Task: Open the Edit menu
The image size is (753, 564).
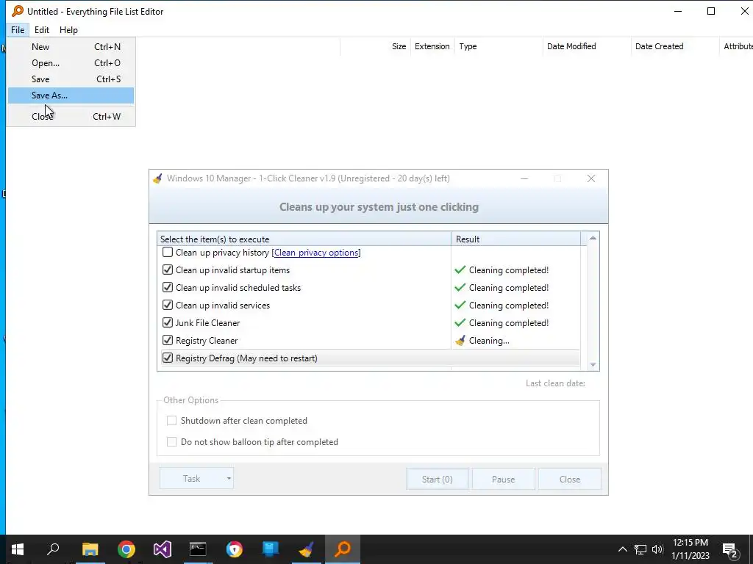Action: (x=42, y=29)
